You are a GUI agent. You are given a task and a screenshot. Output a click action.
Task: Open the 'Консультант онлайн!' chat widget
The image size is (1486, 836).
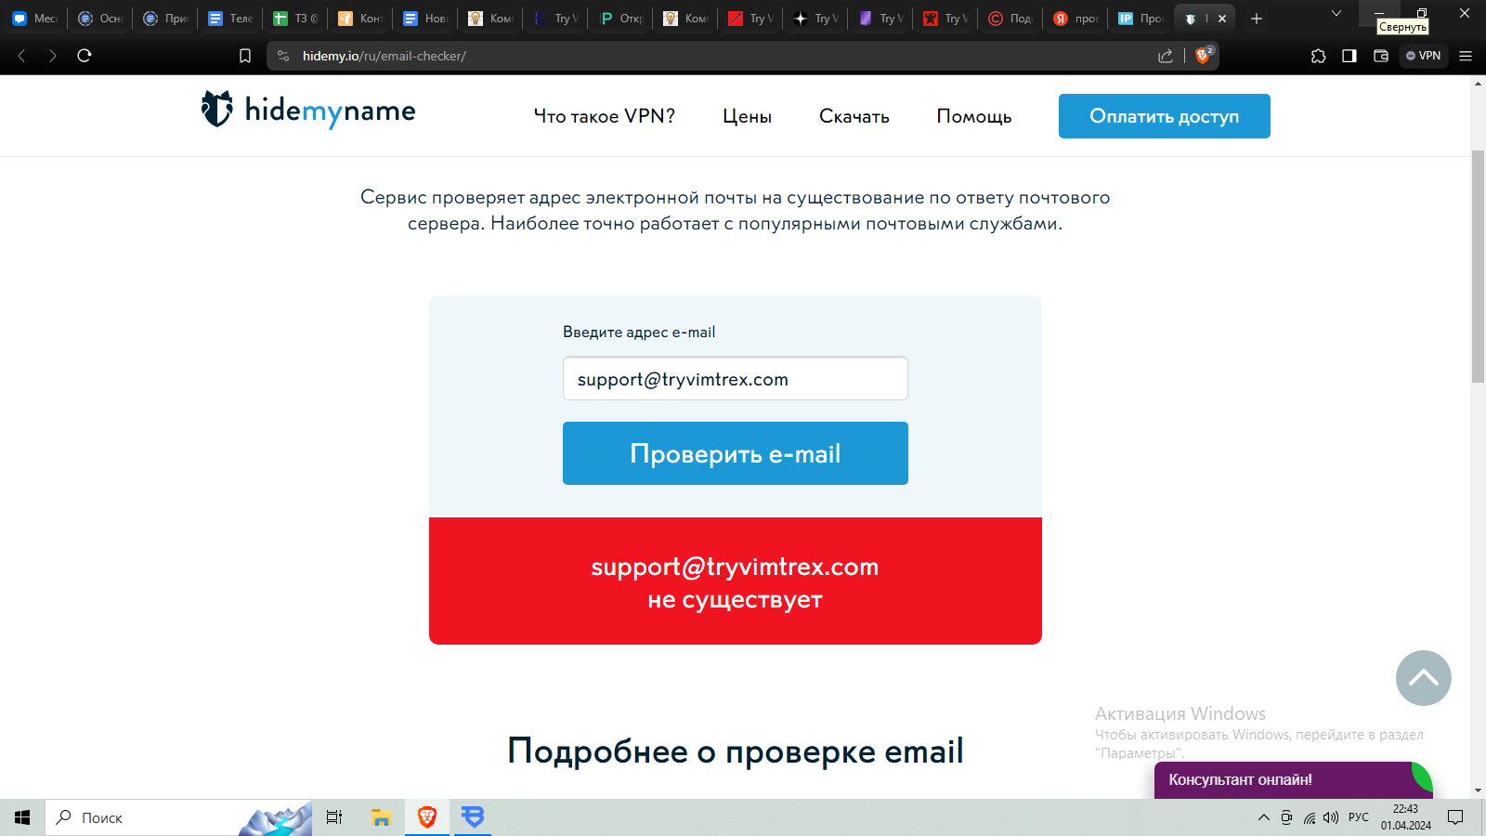pos(1293,780)
